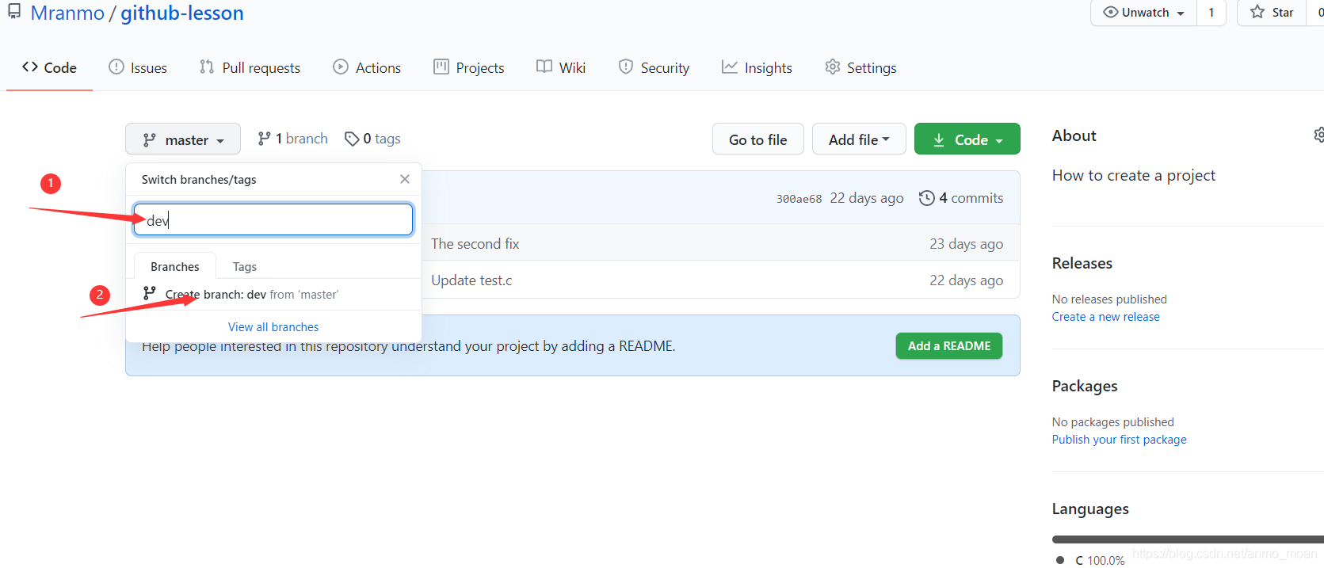
Task: Click the 'How to create a project' description
Action: (1134, 175)
